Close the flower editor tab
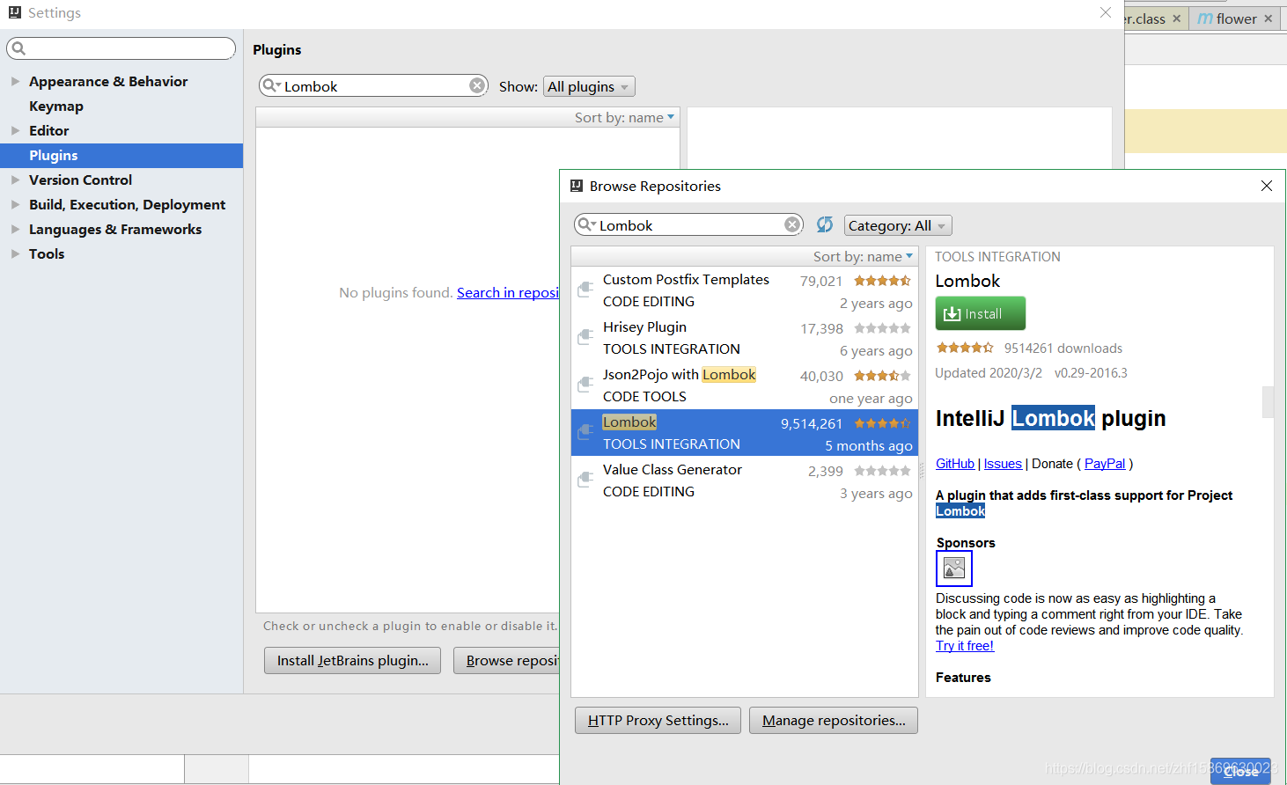The width and height of the screenshot is (1287, 785). [x=1268, y=18]
